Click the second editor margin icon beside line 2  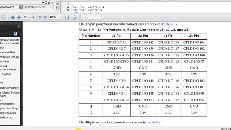click(x=58, y=8)
